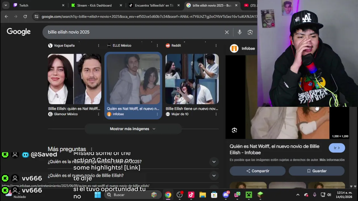The image size is (358, 201).
Task: Open OBS Studio from taskbar
Action: click(x=180, y=195)
